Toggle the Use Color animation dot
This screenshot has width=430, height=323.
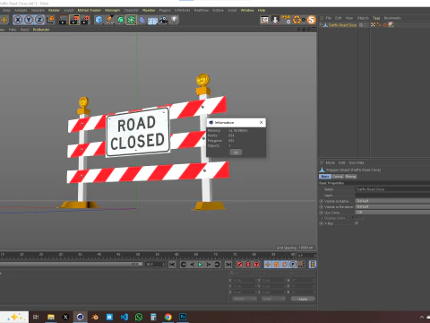pos(322,213)
